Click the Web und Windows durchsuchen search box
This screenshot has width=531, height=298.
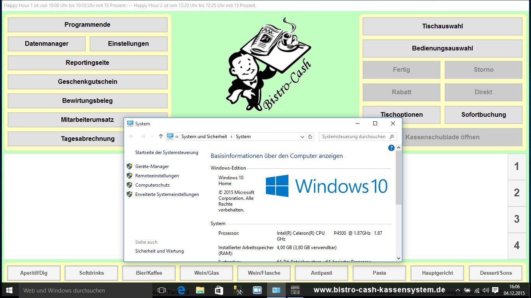[86, 290]
